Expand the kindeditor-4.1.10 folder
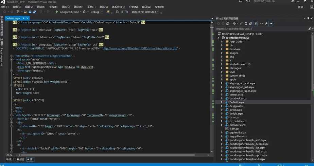Viewport: 314px width, 166px height. [x=222, y=64]
